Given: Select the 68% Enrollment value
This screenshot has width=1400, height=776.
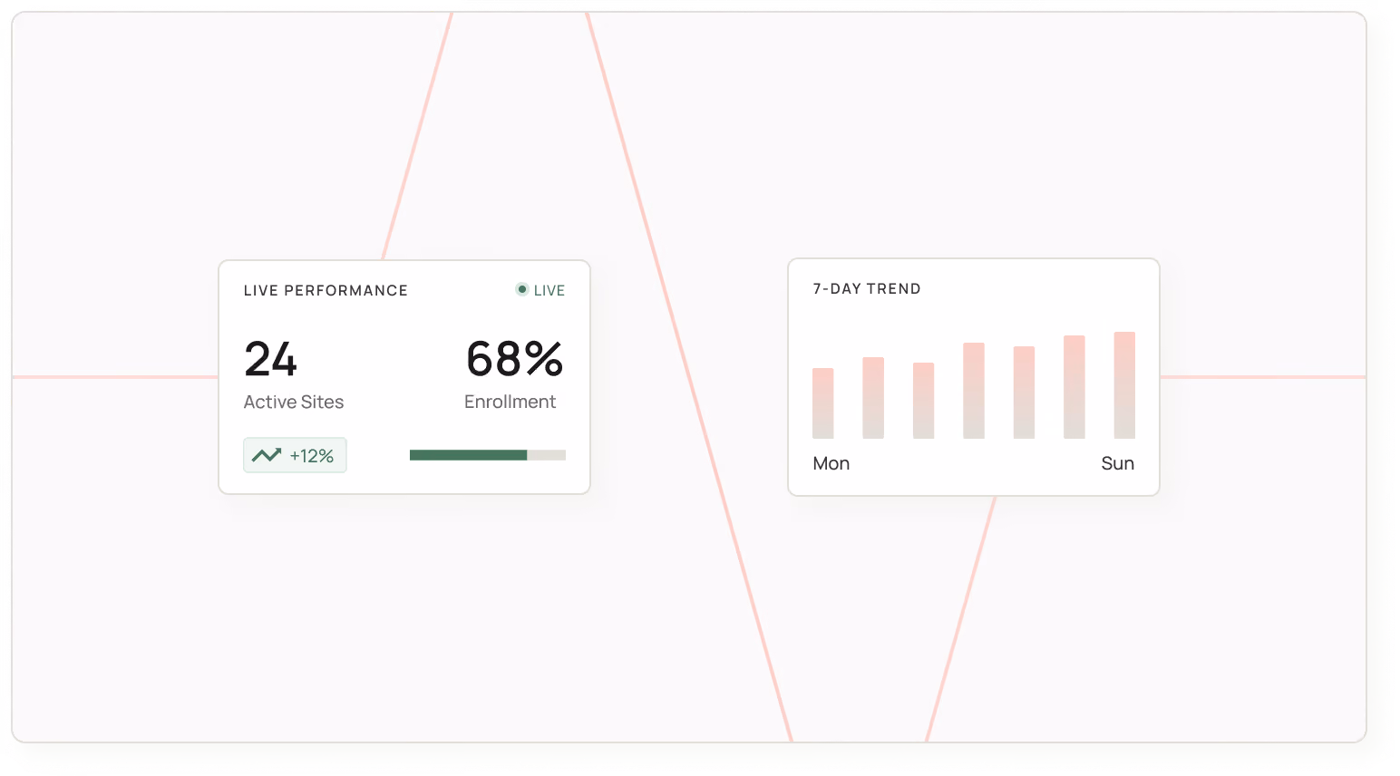Looking at the screenshot, I should (514, 359).
